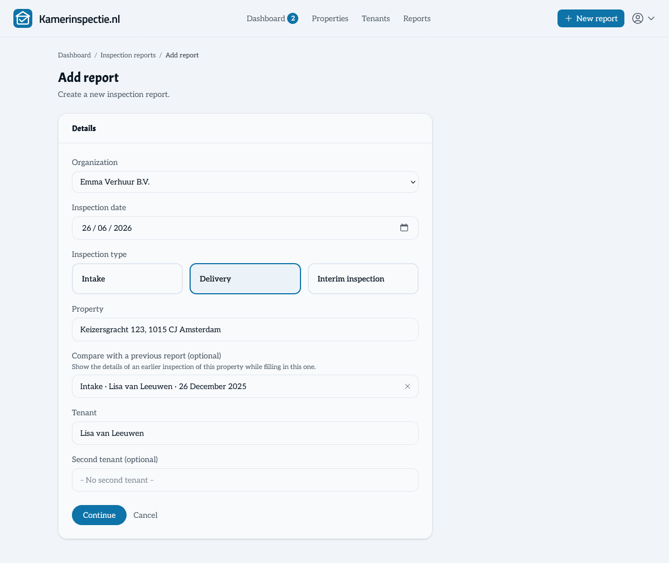Screen dimensions: 669x563
Task: Clear the selected previous report with X
Action: (x=408, y=386)
